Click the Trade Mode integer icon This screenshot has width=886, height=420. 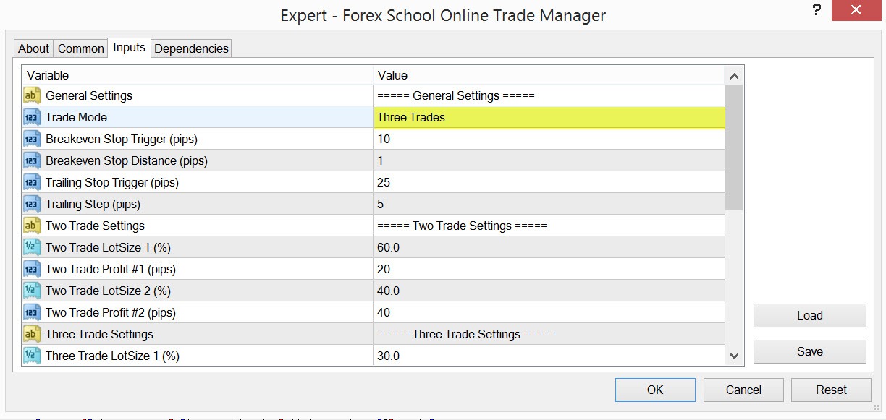click(x=32, y=117)
